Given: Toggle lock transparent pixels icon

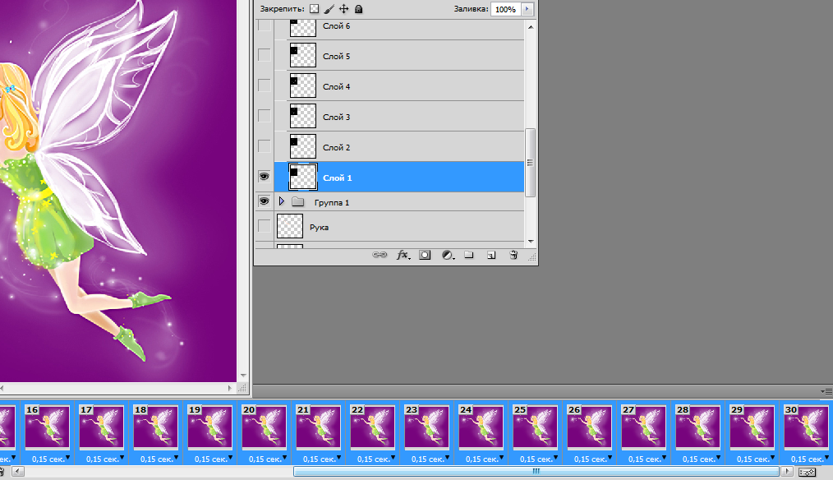Looking at the screenshot, I should pyautogui.click(x=315, y=9).
